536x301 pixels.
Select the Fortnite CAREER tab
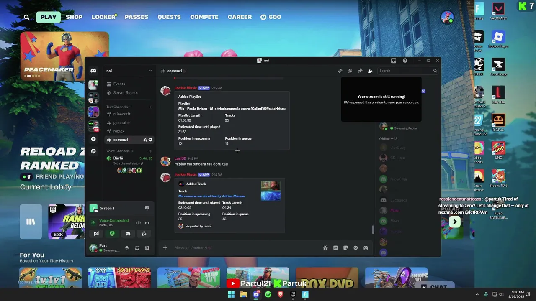point(240,17)
